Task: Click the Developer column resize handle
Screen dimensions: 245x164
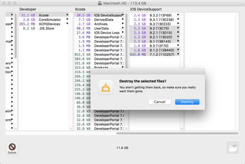Action: [71, 128]
